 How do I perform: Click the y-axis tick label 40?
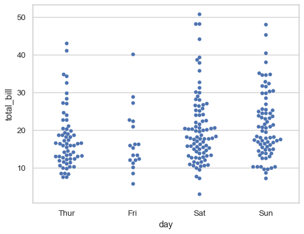point(21,55)
